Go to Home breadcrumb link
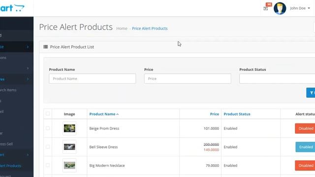The image size is (315, 177). click(x=122, y=29)
